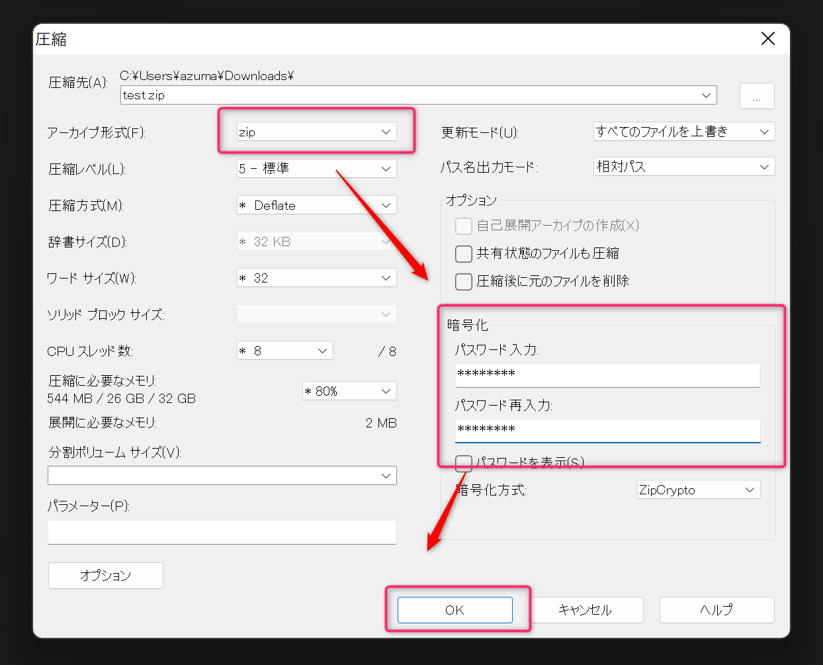Tick 圧縮後に元のファイルを削除 checkbox
Image resolution: width=823 pixels, height=665 pixels.
[464, 281]
